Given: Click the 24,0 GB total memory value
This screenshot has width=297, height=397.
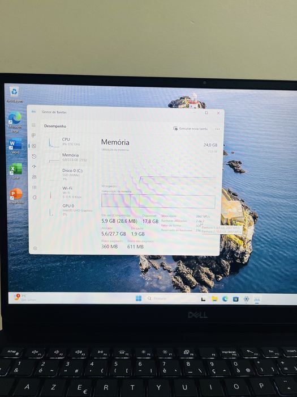Looking at the screenshot, I should coord(210,145).
